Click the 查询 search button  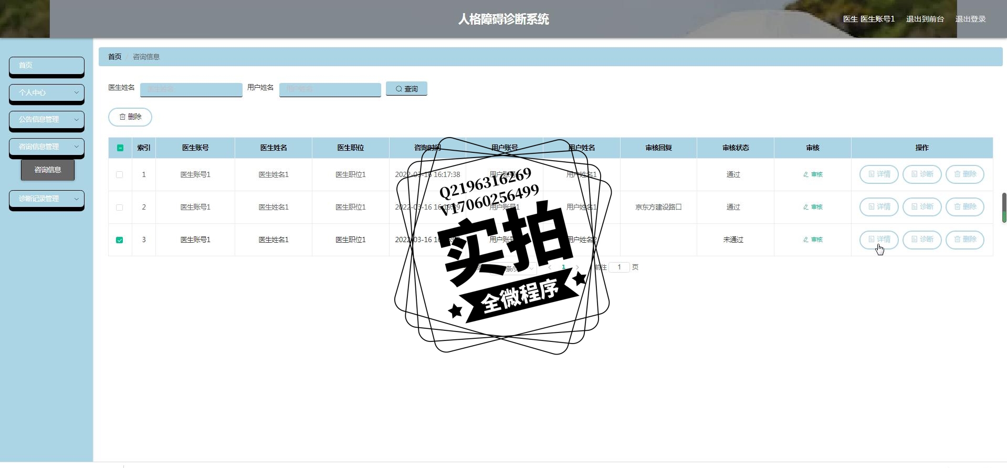pyautogui.click(x=406, y=89)
